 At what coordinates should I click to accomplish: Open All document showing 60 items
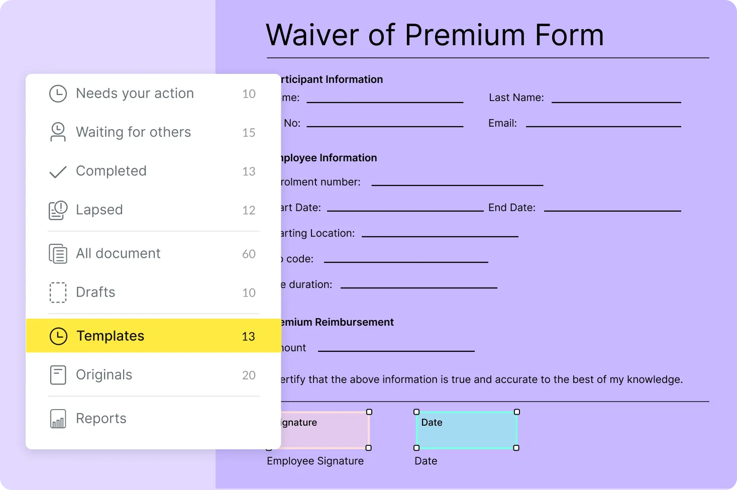[x=118, y=253]
